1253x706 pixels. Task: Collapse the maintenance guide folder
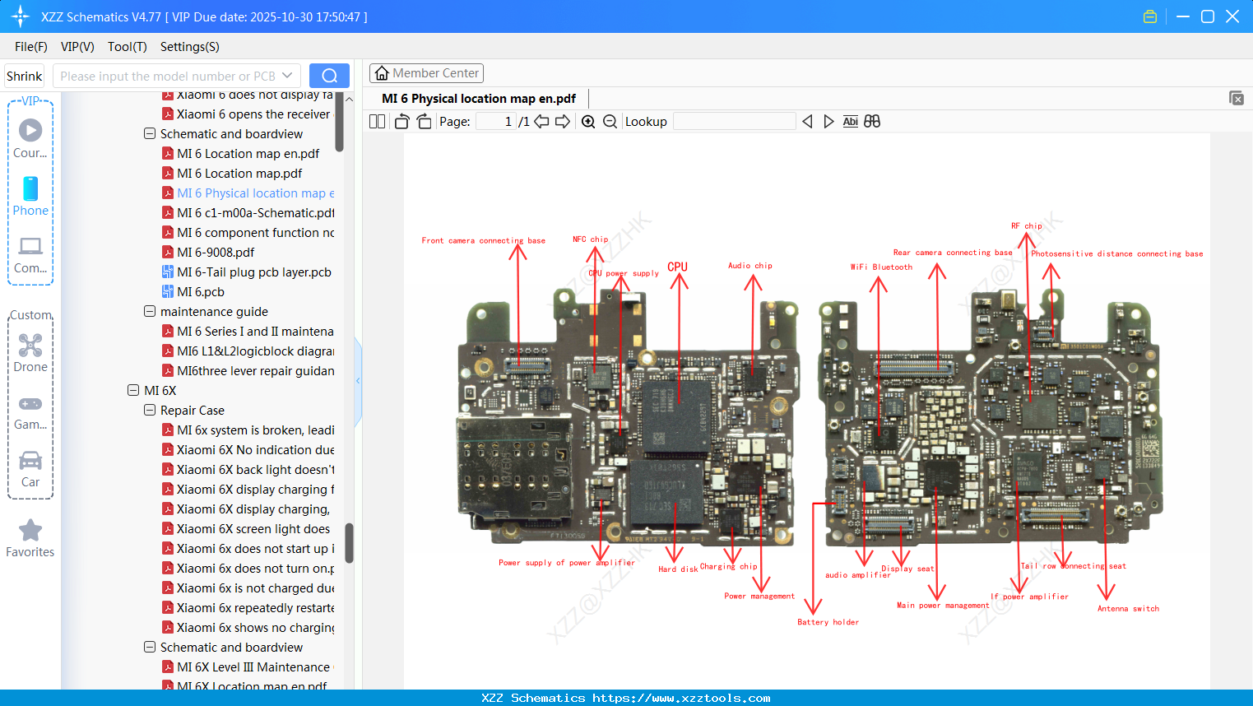(150, 312)
